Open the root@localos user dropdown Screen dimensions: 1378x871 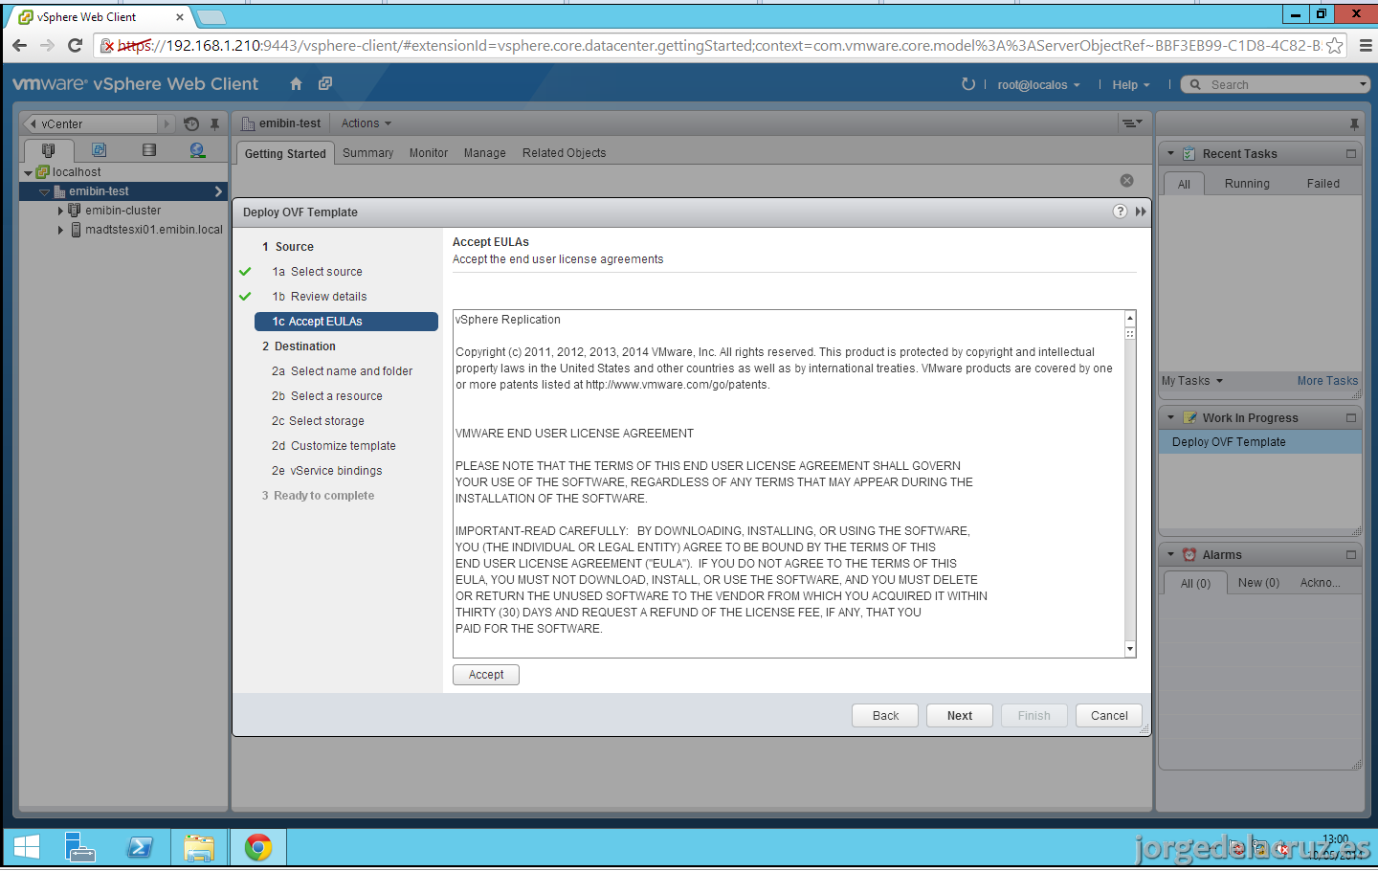(x=1038, y=85)
